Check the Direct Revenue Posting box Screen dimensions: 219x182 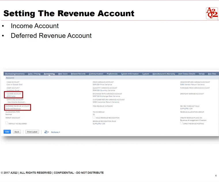181,123
